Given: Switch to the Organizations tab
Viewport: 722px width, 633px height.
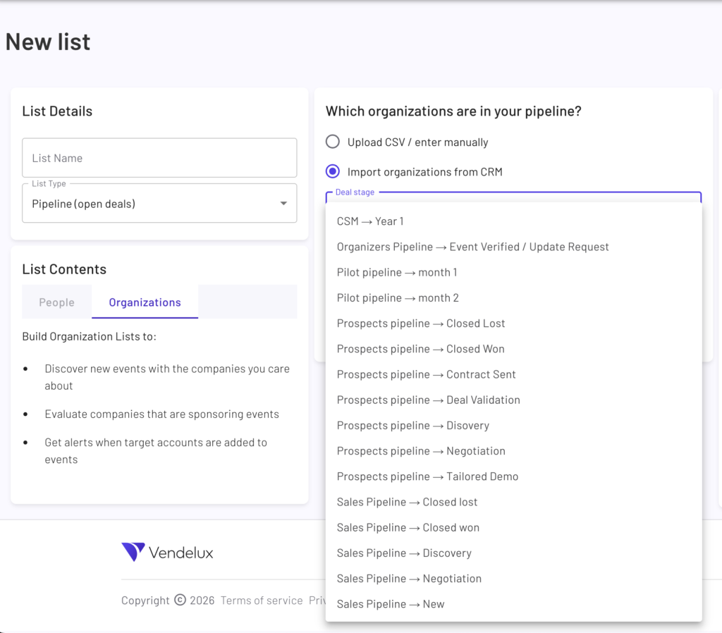Looking at the screenshot, I should [x=145, y=302].
